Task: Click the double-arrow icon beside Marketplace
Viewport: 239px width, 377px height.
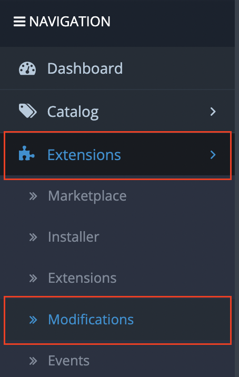Action: pos(33,196)
